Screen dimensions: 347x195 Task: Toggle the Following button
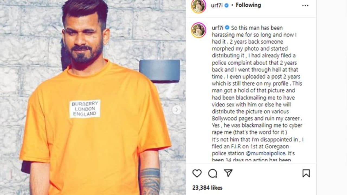248,5
